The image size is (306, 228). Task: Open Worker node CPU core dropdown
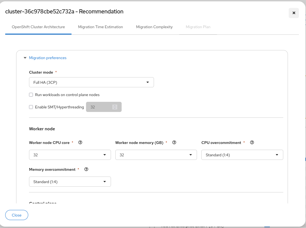point(70,155)
